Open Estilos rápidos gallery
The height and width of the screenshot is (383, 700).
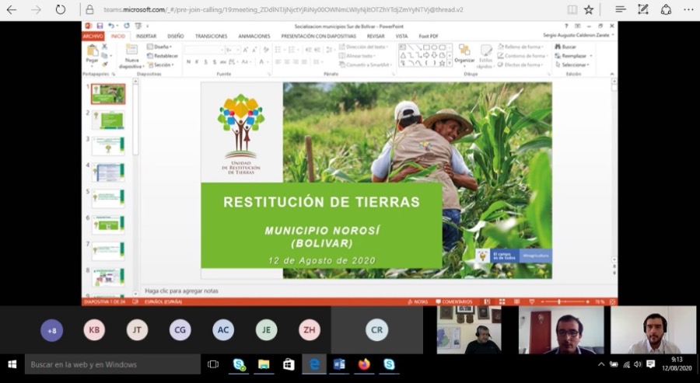coord(485,57)
